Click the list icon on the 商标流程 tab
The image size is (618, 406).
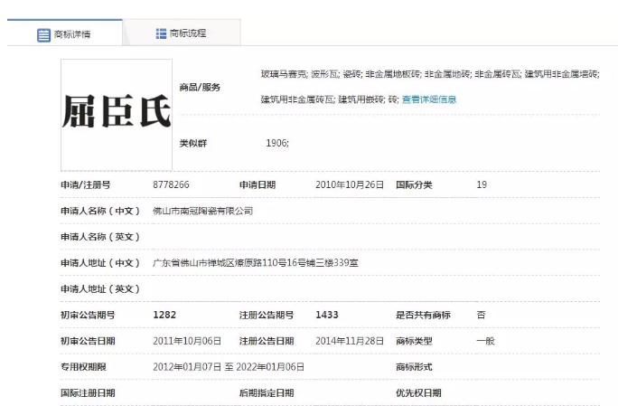pos(161,33)
